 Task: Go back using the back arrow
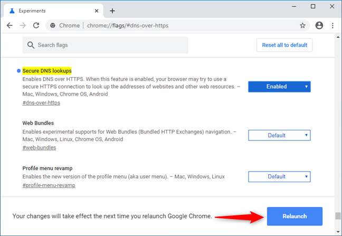[x=9, y=25]
